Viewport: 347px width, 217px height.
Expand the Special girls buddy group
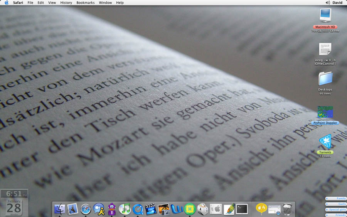point(336,209)
